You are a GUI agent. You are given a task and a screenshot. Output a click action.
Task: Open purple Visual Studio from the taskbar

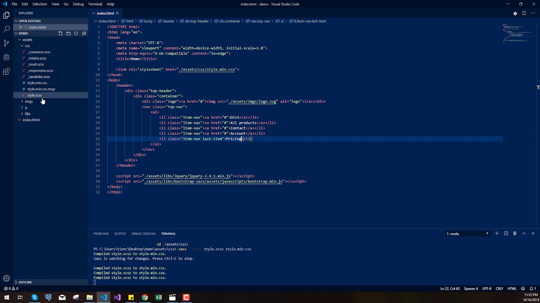[x=117, y=298]
